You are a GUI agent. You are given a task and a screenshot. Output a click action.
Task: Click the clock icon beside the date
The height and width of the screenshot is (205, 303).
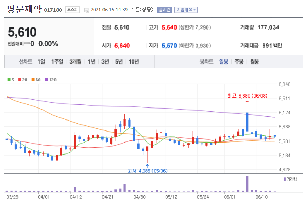(87, 10)
